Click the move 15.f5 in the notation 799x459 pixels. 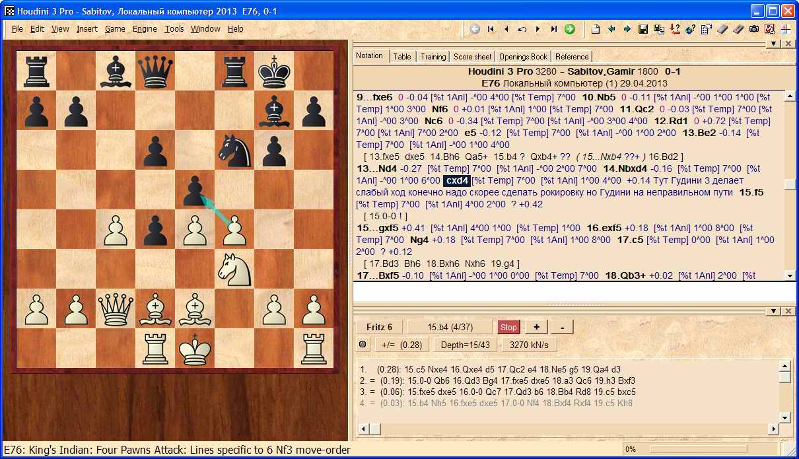(750, 192)
